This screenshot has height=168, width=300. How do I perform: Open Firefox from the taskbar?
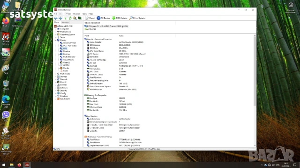coord(19,165)
